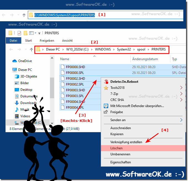The width and height of the screenshot is (188, 181).
Task: Click the navigation pane scroll-down arrow
Action: [x=52, y=123]
